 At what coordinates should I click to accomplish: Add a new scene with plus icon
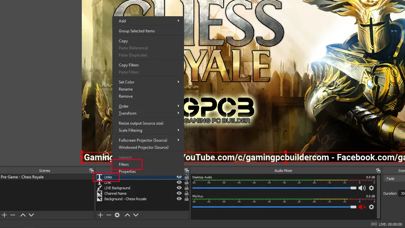pyautogui.click(x=4, y=215)
